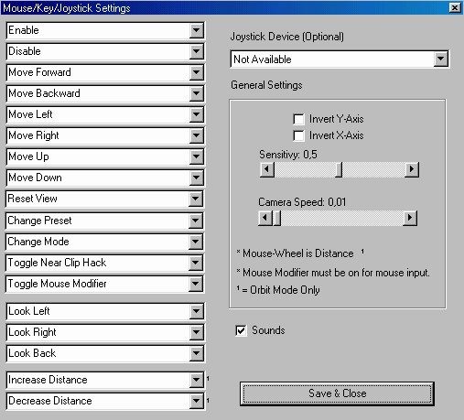Click the Camera Speed slider right arrow
Screen dimensions: 464x420
pos(410,218)
